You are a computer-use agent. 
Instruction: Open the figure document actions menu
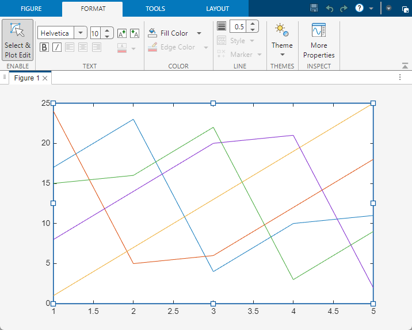pos(400,77)
